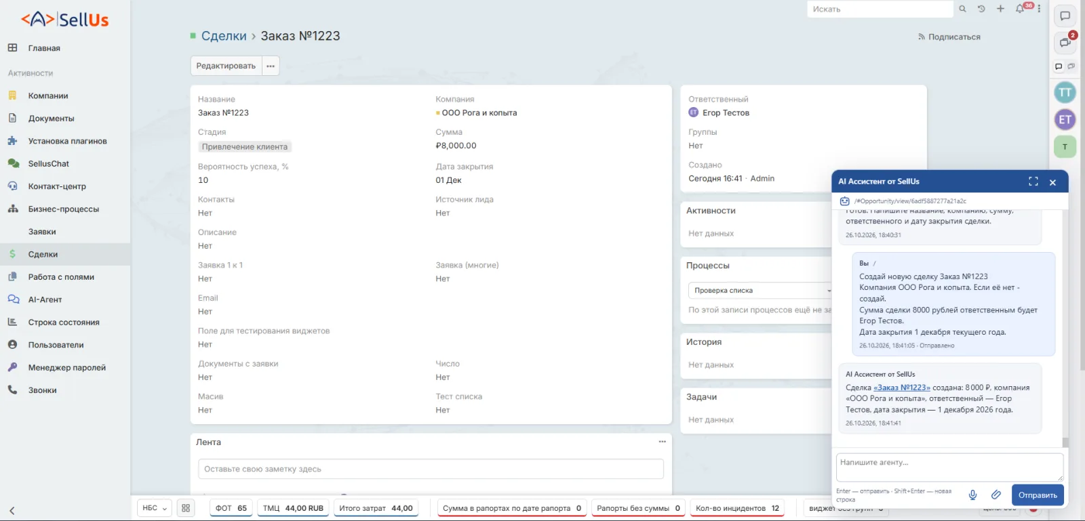Switch to single chat view toggle
1085x521 pixels.
tap(1059, 66)
